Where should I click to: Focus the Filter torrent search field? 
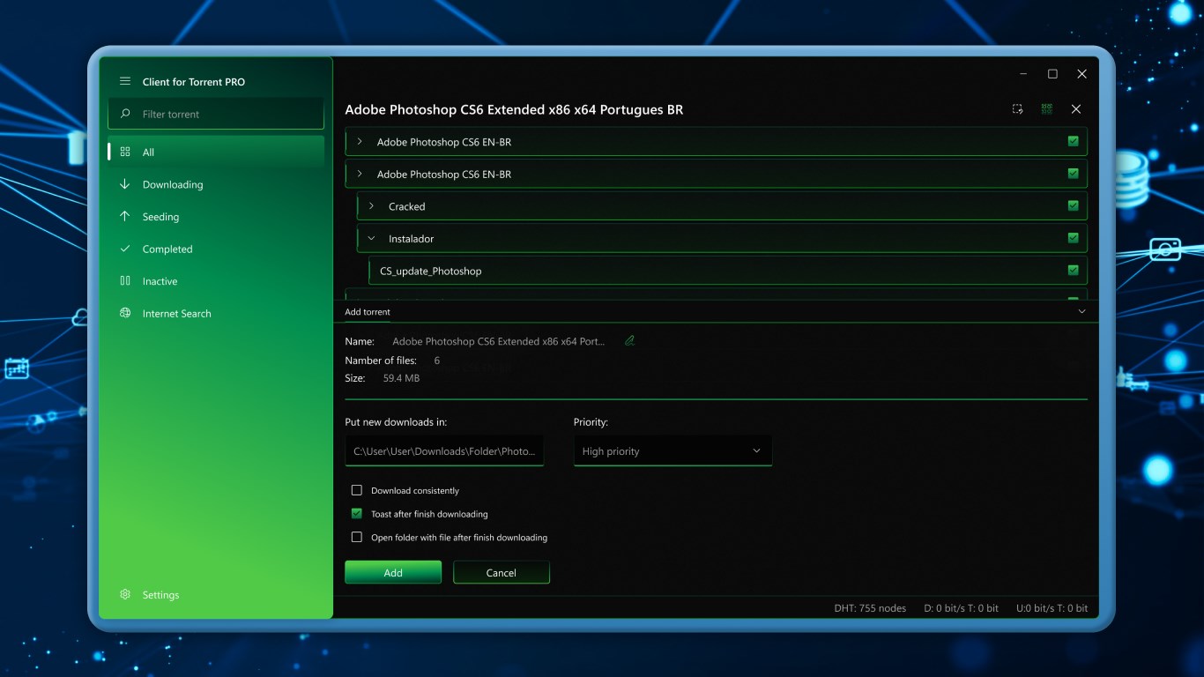pyautogui.click(x=216, y=114)
